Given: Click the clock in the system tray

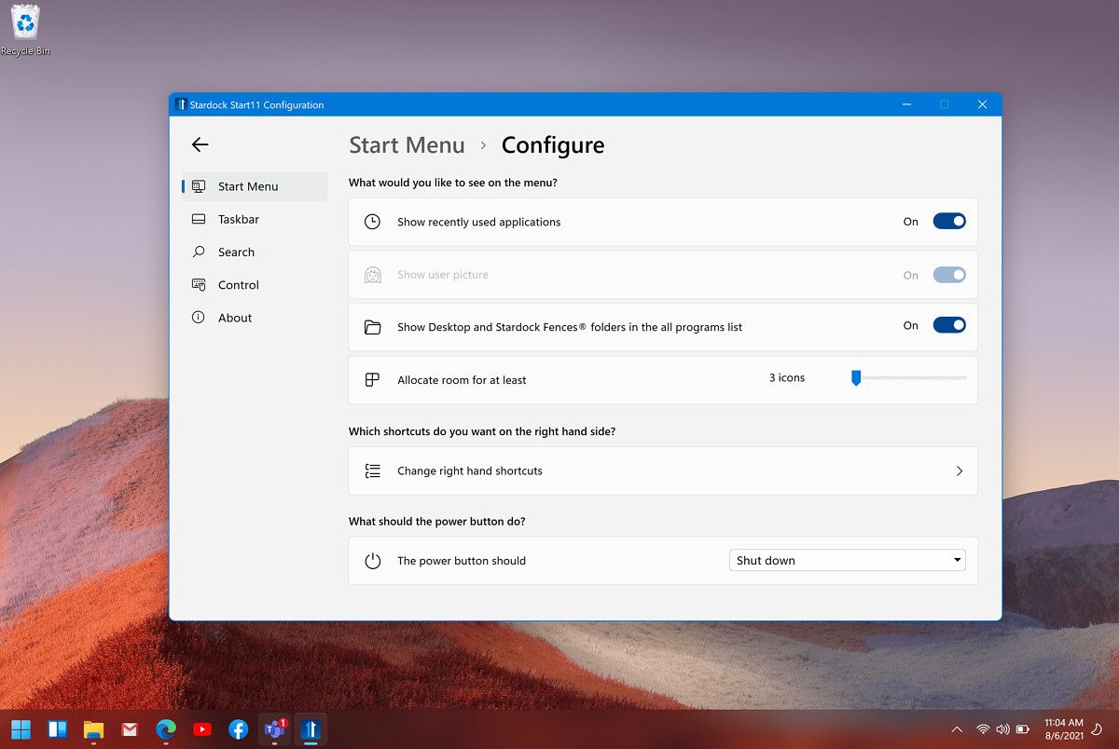Looking at the screenshot, I should point(1063,729).
